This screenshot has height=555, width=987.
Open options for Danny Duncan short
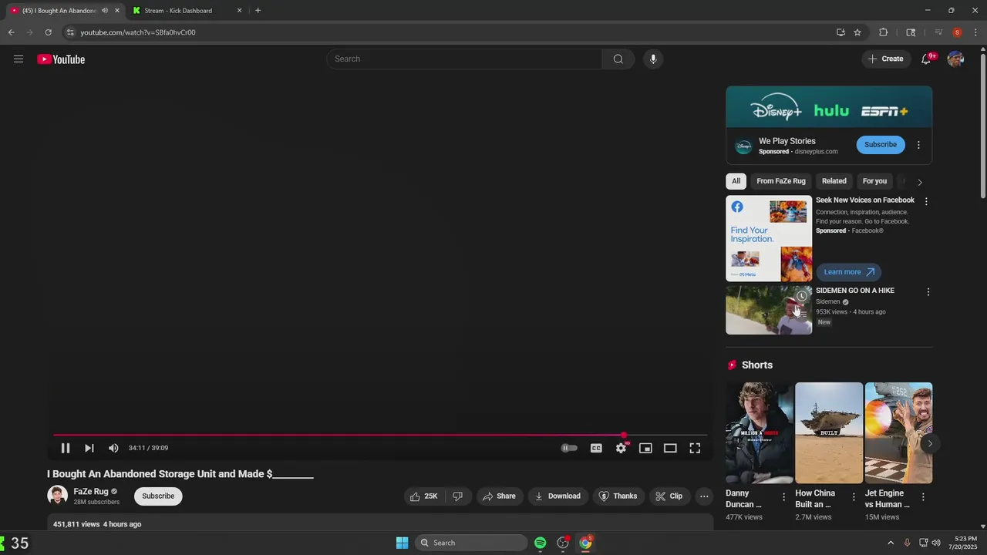pyautogui.click(x=783, y=497)
